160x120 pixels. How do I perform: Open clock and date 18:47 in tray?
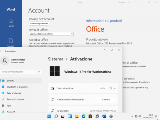click(x=148, y=116)
